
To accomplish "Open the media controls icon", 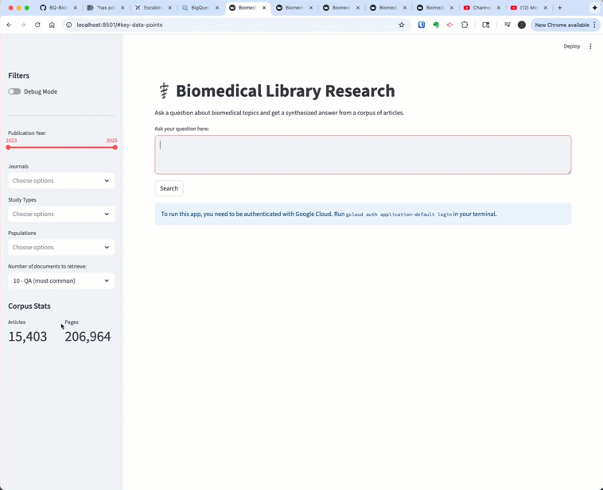I will pyautogui.click(x=508, y=25).
